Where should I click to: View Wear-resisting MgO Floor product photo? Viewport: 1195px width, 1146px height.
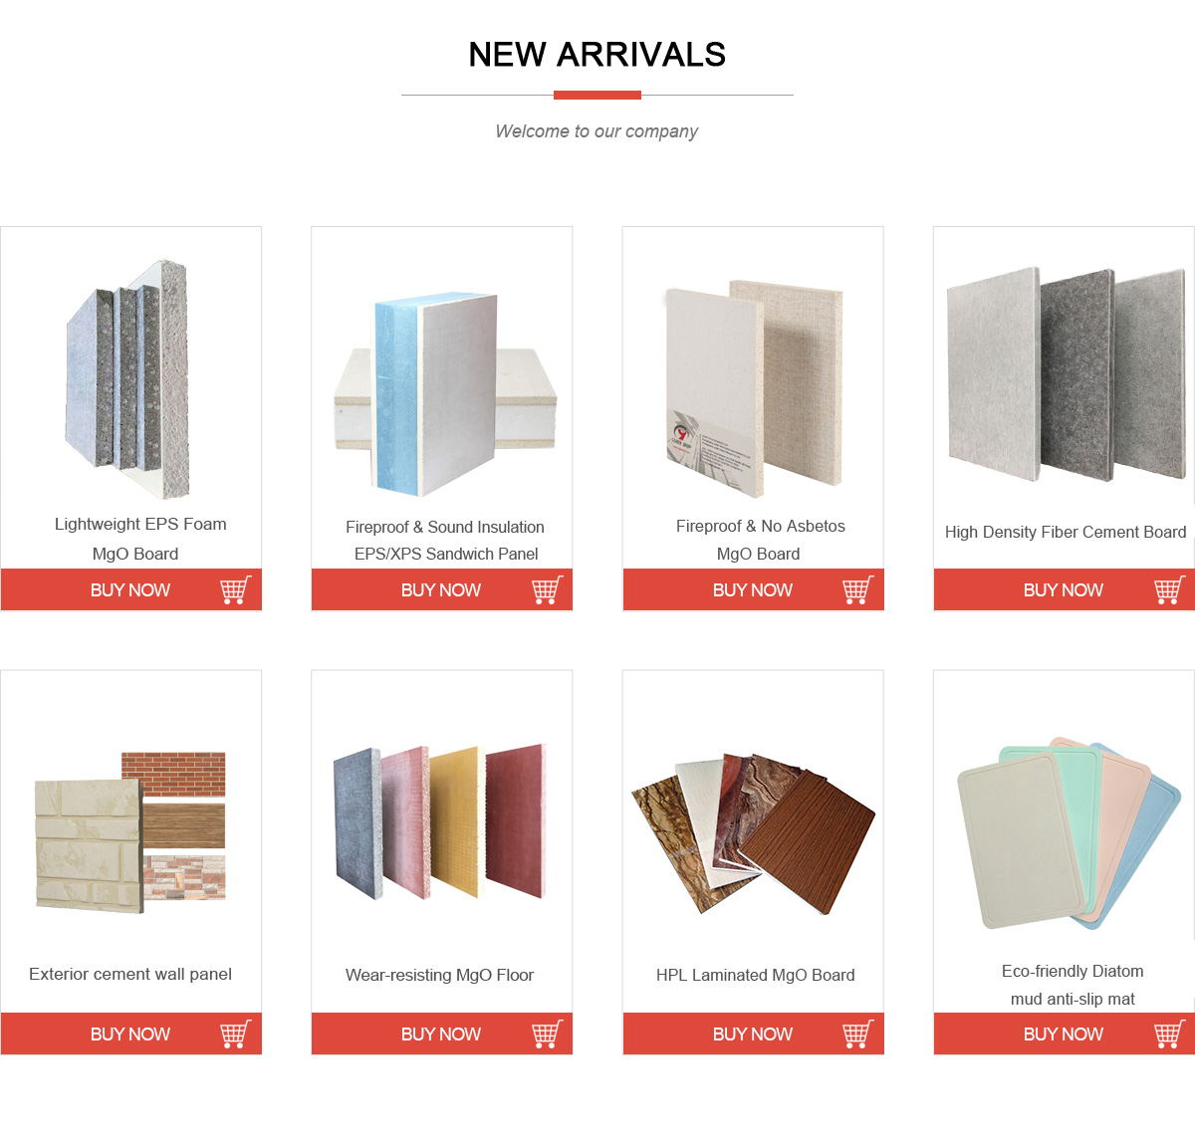[x=440, y=822]
